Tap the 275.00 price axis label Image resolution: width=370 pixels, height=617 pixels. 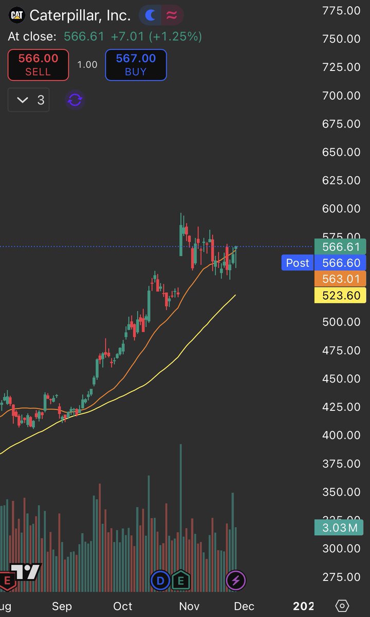pyautogui.click(x=340, y=577)
